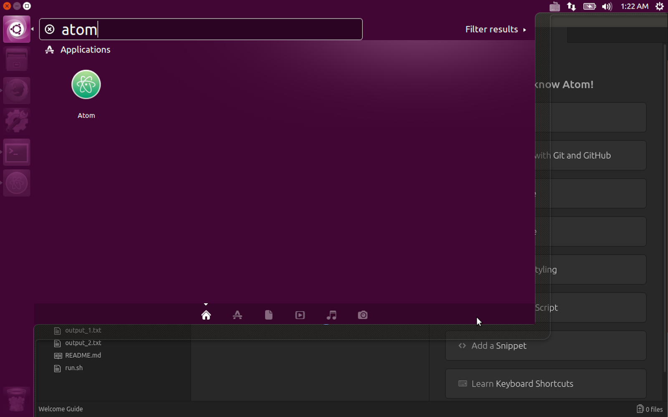668x417 pixels.
Task: Open Firefox from the launcher
Action: point(17,91)
